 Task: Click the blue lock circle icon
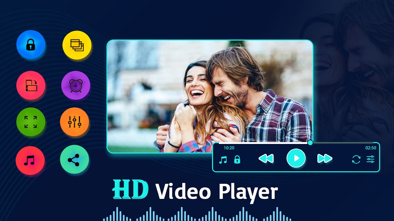coord(31,45)
